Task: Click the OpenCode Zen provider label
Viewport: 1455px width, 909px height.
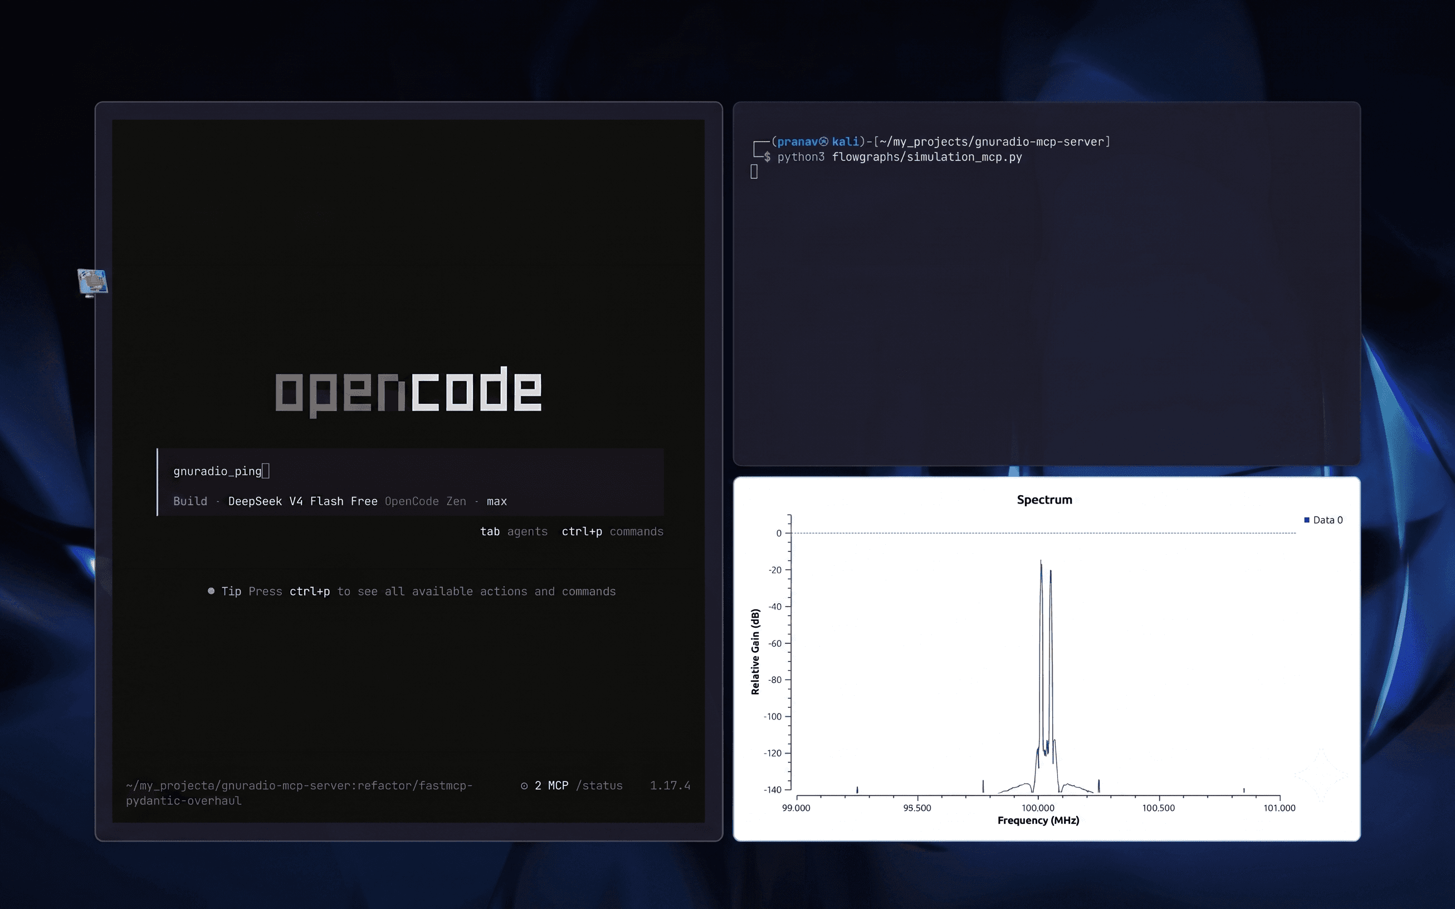Action: coord(425,501)
